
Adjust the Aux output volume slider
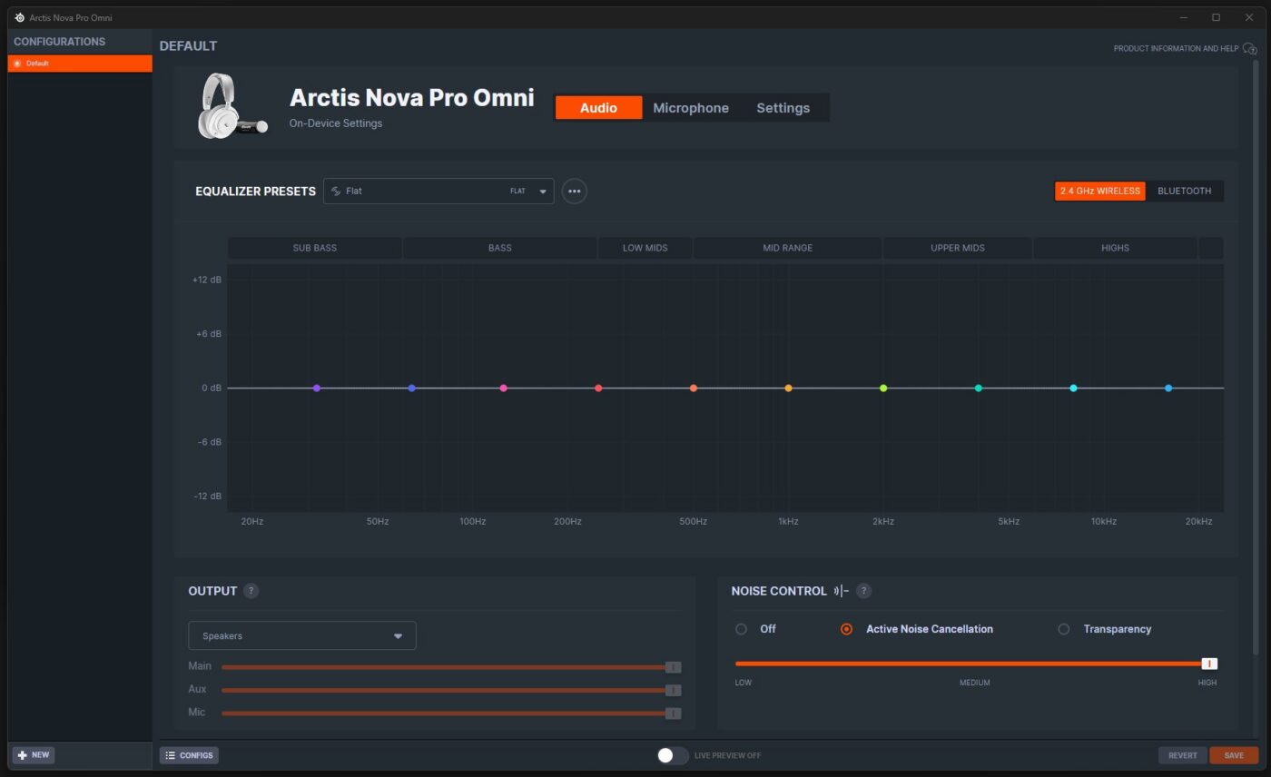tap(451, 690)
